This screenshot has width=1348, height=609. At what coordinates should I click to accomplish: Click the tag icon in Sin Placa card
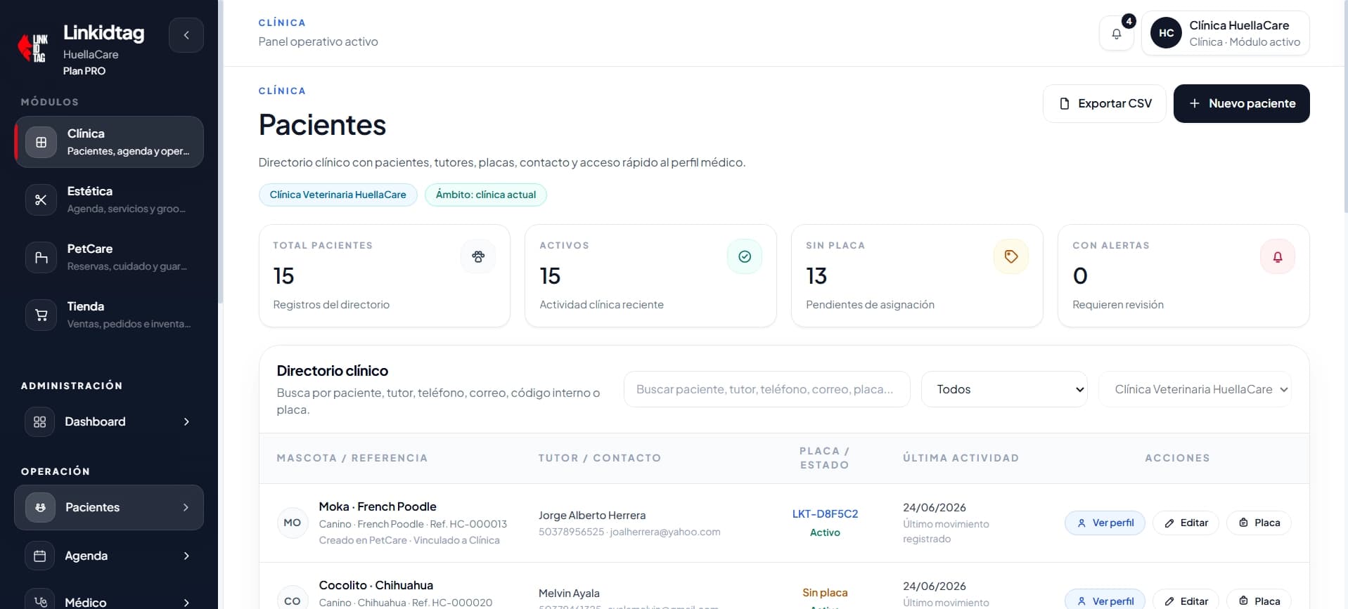(1011, 256)
